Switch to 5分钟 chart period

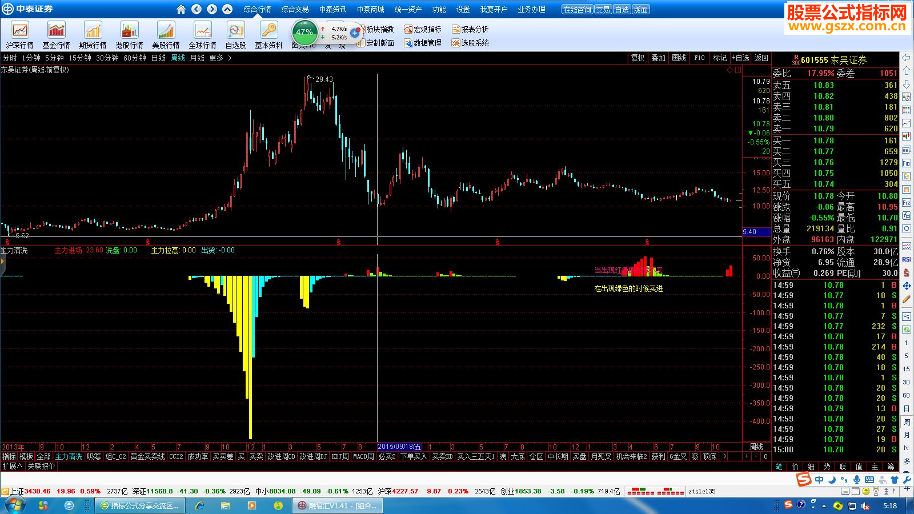(54, 58)
